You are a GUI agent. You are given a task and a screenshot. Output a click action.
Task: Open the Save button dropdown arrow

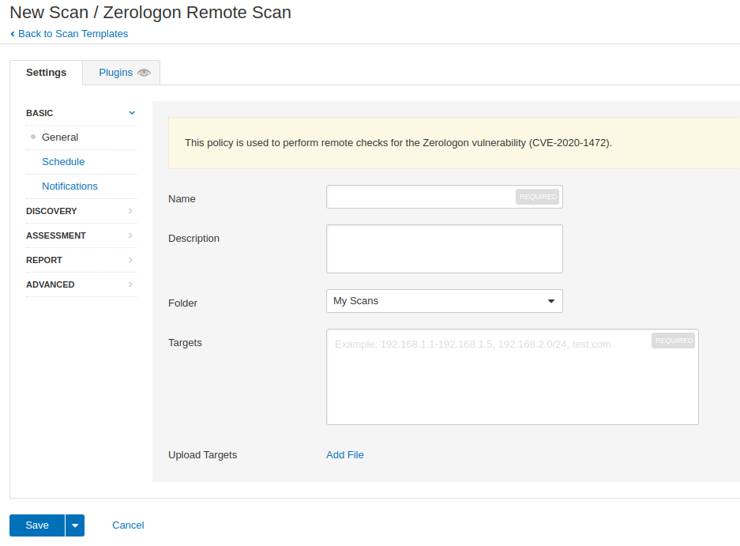point(75,525)
